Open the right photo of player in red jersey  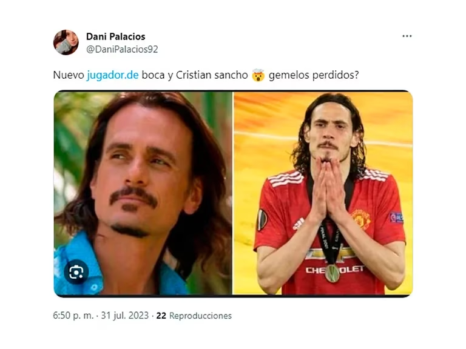coord(323,193)
